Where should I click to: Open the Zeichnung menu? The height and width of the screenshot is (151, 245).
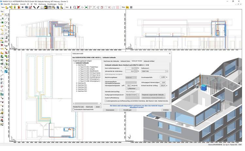click(x=42, y=4)
